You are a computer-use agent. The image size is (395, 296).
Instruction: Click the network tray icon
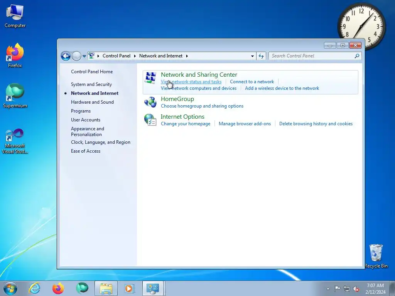tap(347, 289)
